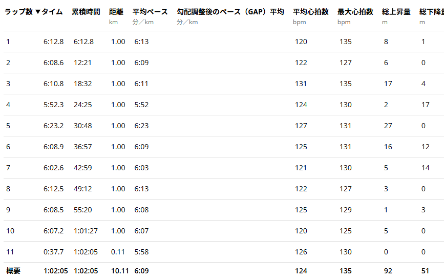
Task: Click the 概要 summary row label
Action: (x=13, y=271)
